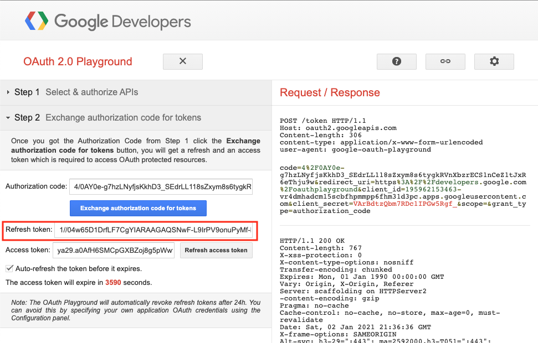Screen dimensions: 538x343
Task: Click Exchange authorization code for tokens button
Action: pos(139,209)
